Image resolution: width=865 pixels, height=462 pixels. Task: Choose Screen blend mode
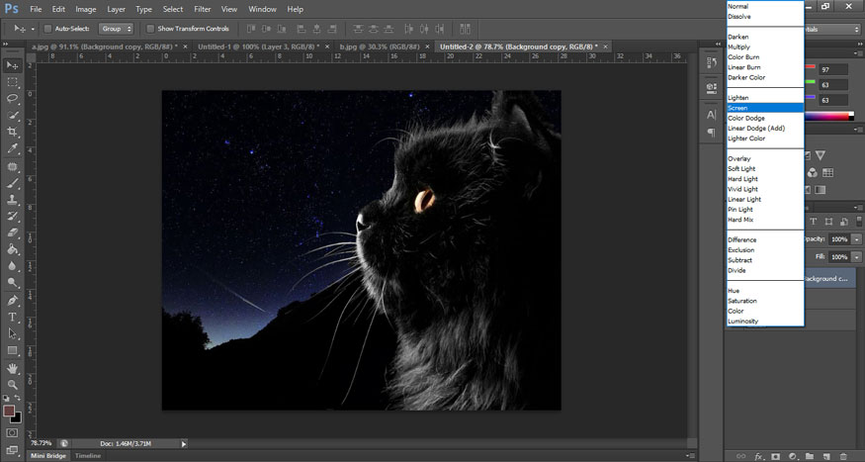[x=765, y=108]
